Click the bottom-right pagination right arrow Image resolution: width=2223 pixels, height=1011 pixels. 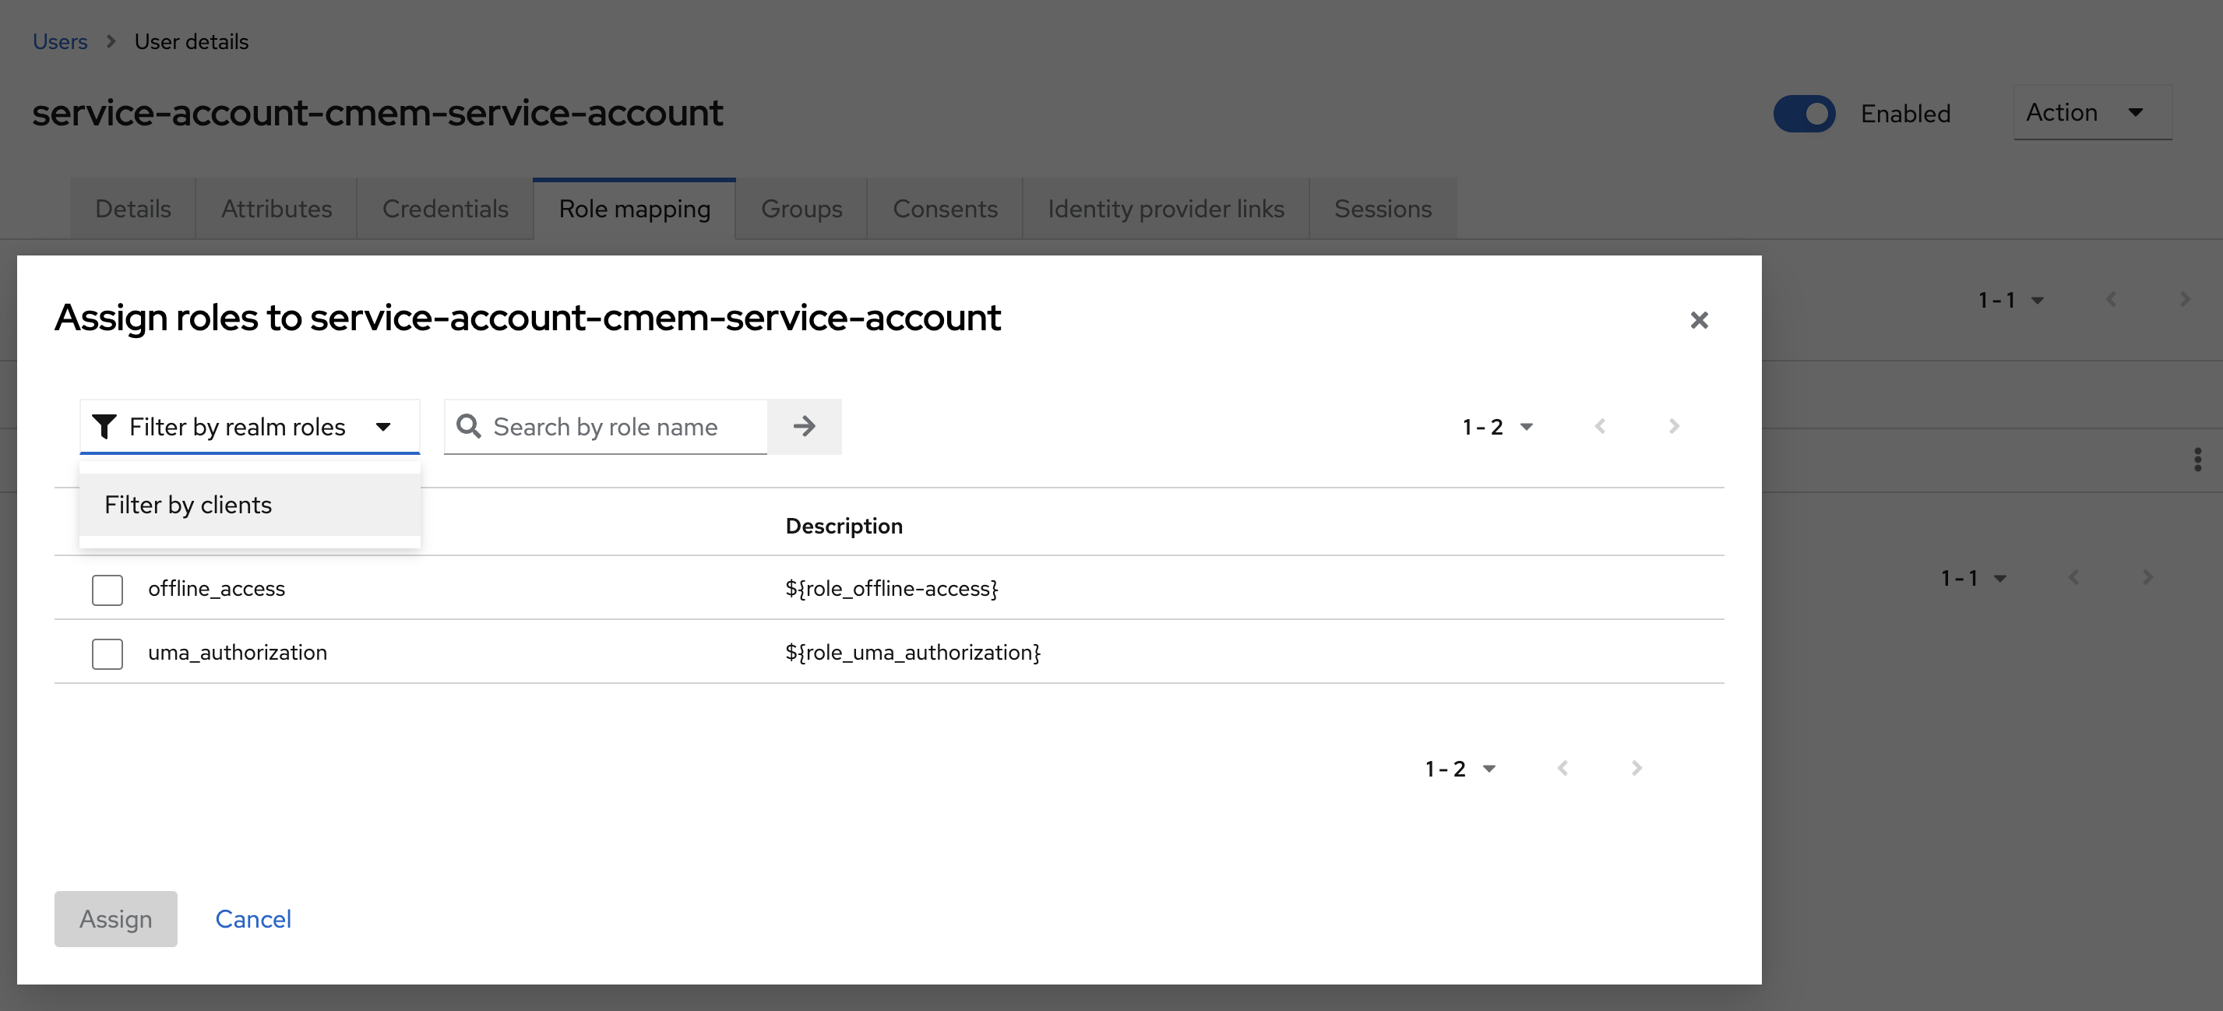pyautogui.click(x=1636, y=766)
